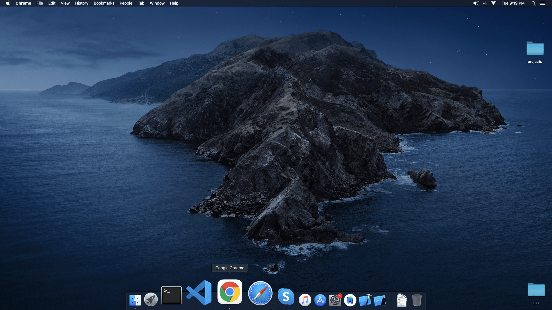
Task: Open the File menu
Action: pyautogui.click(x=40, y=3)
